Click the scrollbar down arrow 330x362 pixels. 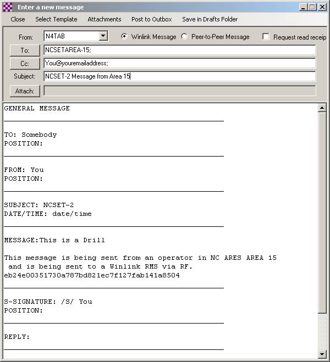coord(322,354)
